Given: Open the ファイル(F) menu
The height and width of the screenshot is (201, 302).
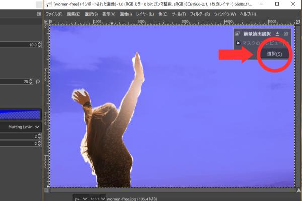Looking at the screenshot, I should [54, 14].
